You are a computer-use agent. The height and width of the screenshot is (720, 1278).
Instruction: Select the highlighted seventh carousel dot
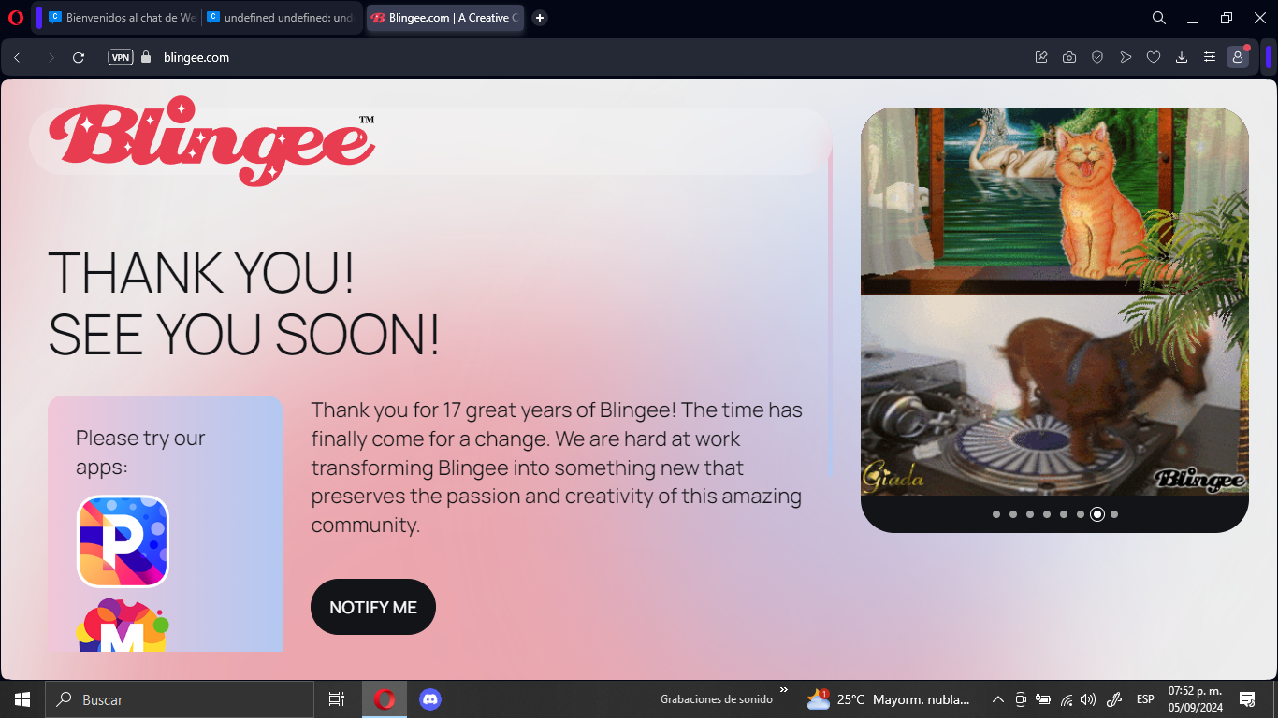point(1097,514)
